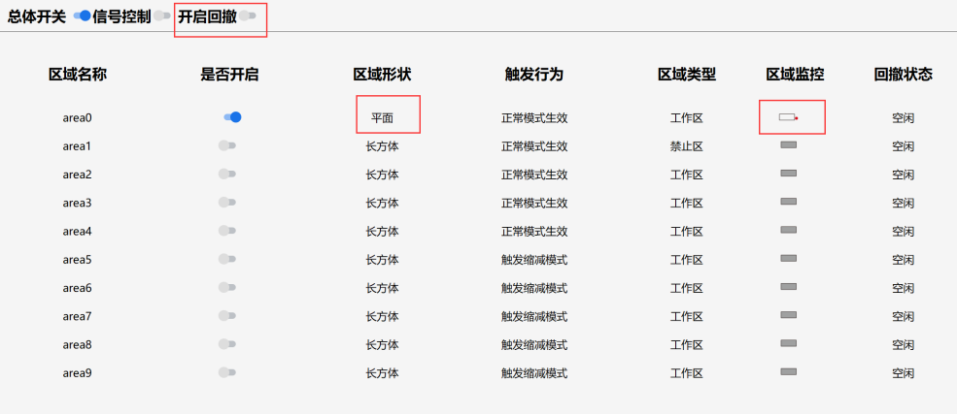Image resolution: width=957 pixels, height=414 pixels.
Task: Select area5 monitor status icon
Action: [789, 258]
